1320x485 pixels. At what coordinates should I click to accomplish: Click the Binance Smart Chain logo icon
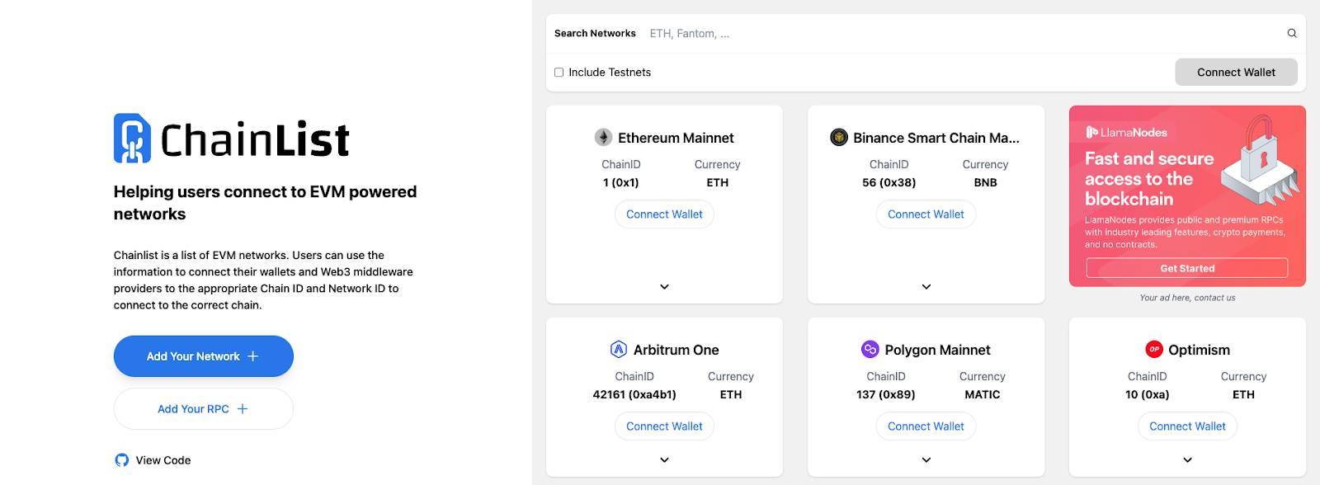[x=839, y=137]
